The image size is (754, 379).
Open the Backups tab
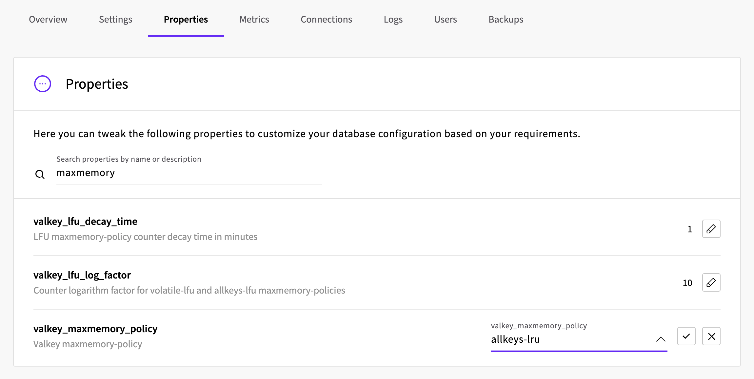tap(506, 19)
